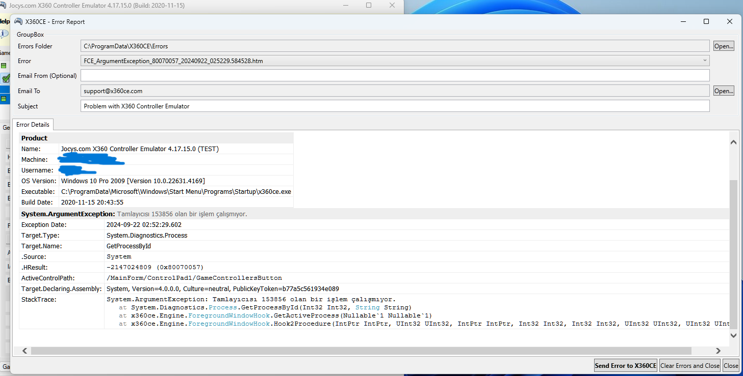743x376 pixels.
Task: Click Clear Errors and Close button
Action: 690,365
